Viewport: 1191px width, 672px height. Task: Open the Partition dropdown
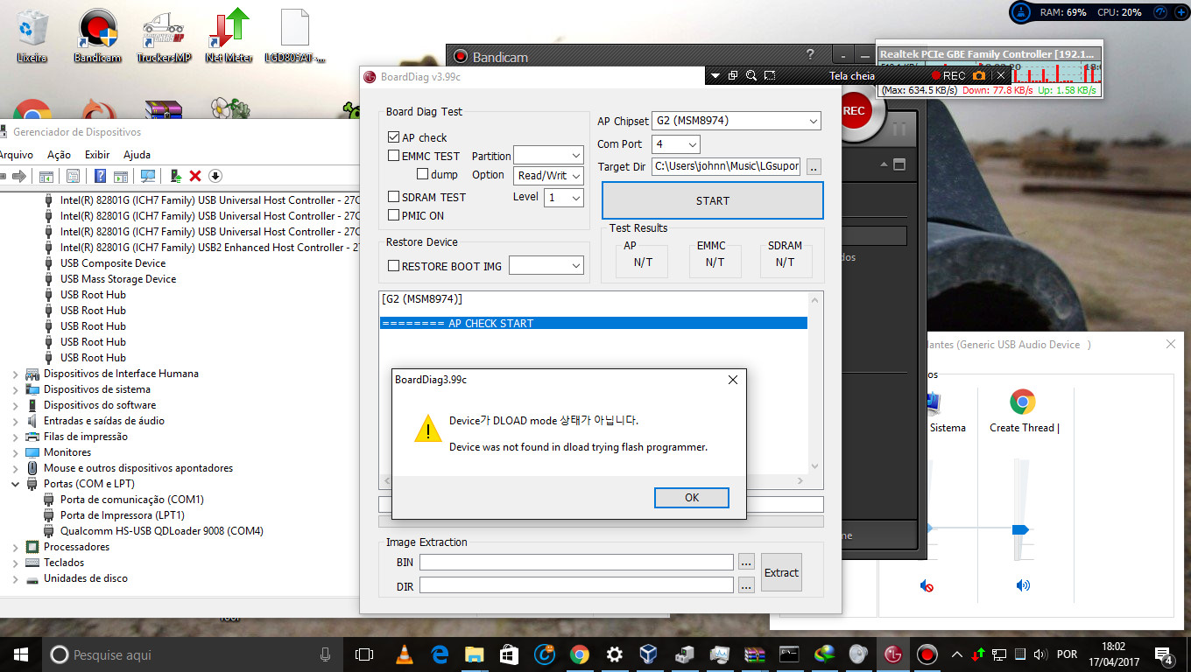point(548,155)
